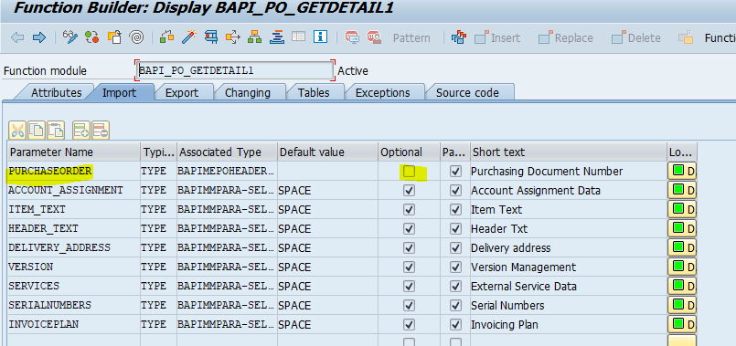Image resolution: width=736 pixels, height=346 pixels.
Task: Open long text for PURCHASEORDER row
Action: pos(682,171)
